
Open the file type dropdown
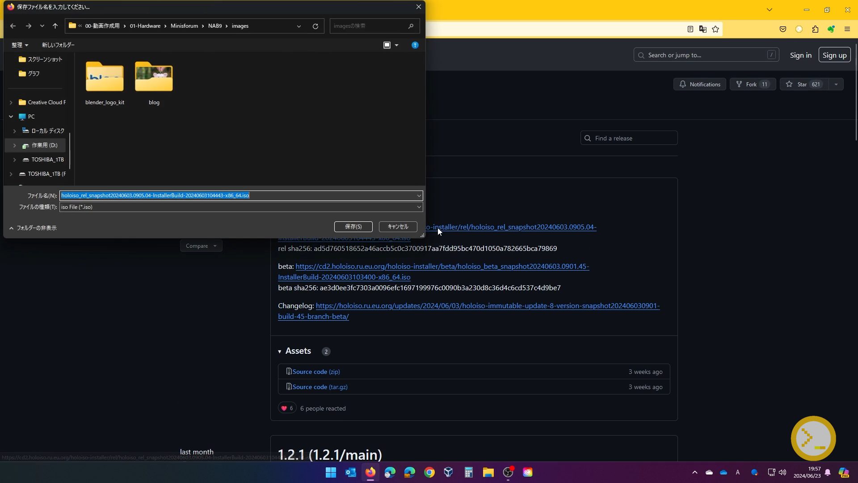tap(419, 207)
